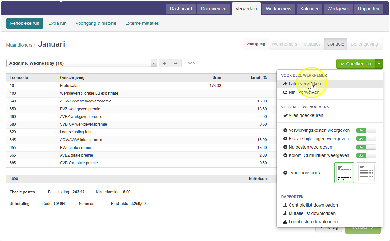The image size is (390, 241).
Task: Toggle Fiscale bijtellingen weergeven switch
Action: [x=366, y=139]
